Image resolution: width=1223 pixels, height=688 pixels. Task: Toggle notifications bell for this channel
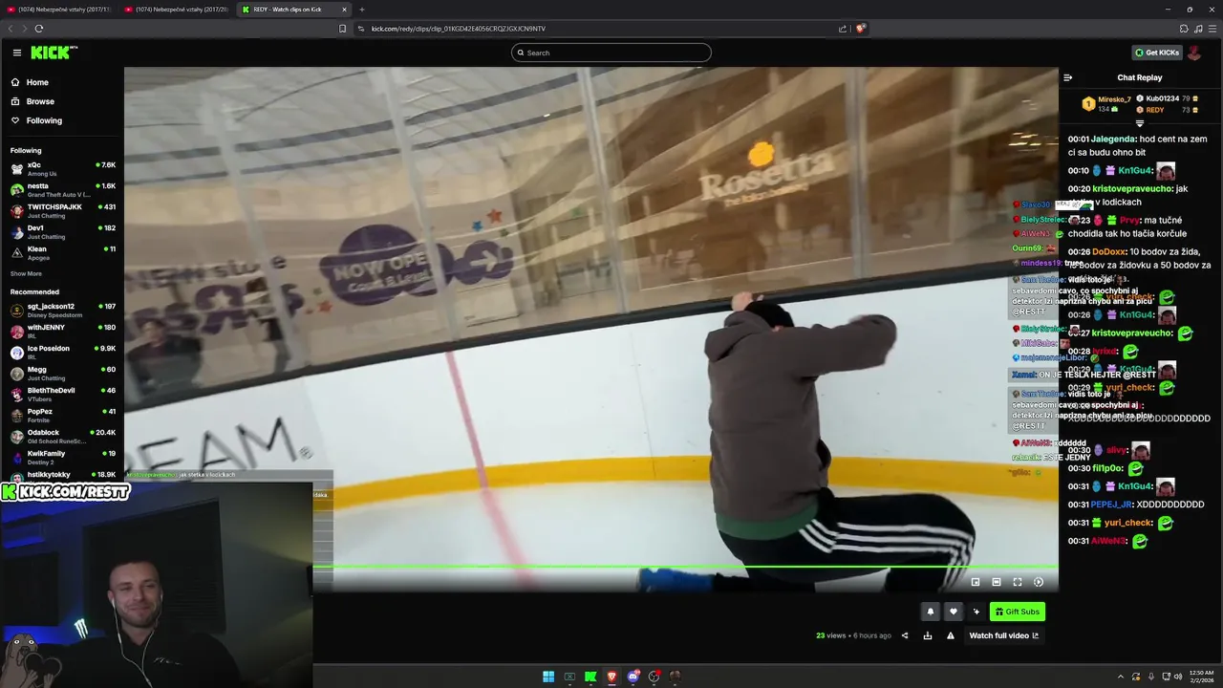click(x=931, y=612)
